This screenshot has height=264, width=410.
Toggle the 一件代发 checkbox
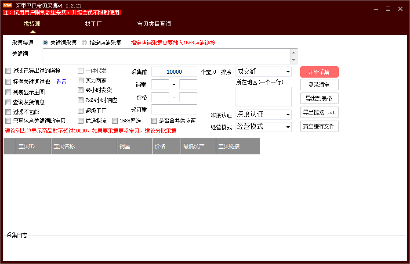80,71
